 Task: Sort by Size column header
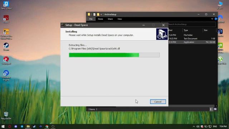[x=206, y=30]
